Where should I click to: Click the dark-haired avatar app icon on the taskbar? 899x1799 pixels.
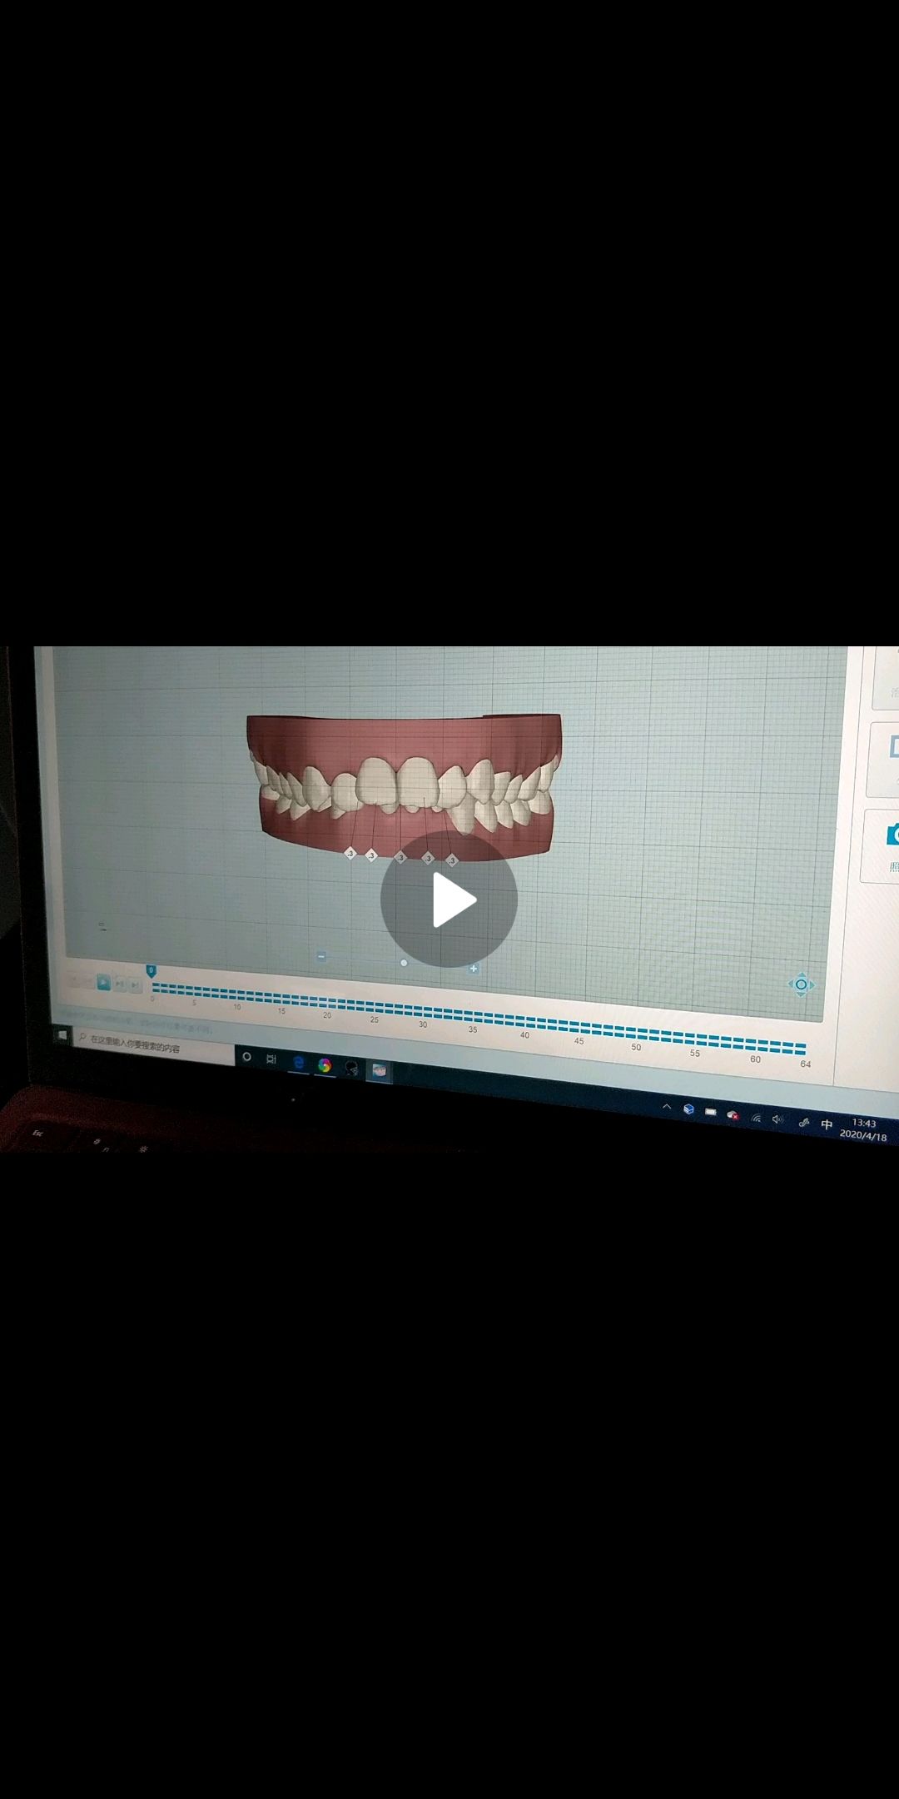click(x=351, y=1068)
